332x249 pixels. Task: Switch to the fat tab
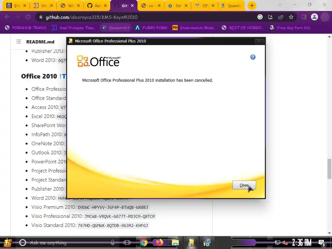pyautogui.click(x=178, y=6)
